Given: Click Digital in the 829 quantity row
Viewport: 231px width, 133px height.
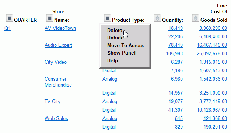Looking at the screenshot, I should pyautogui.click(x=109, y=127).
